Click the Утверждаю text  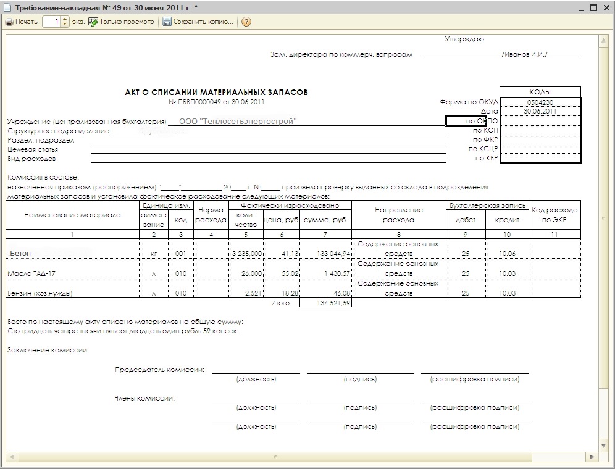(464, 39)
